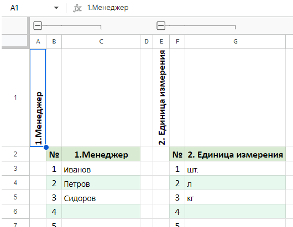Select the cell containing Иванов

coord(101,169)
